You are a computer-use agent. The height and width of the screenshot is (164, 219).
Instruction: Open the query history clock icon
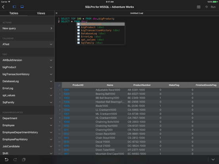coord(206,7)
